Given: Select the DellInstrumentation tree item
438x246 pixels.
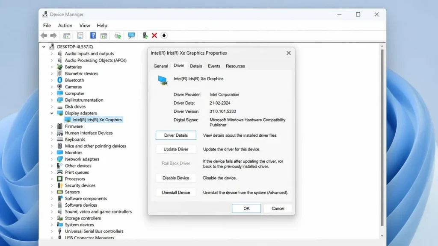Looking at the screenshot, I should coord(84,100).
